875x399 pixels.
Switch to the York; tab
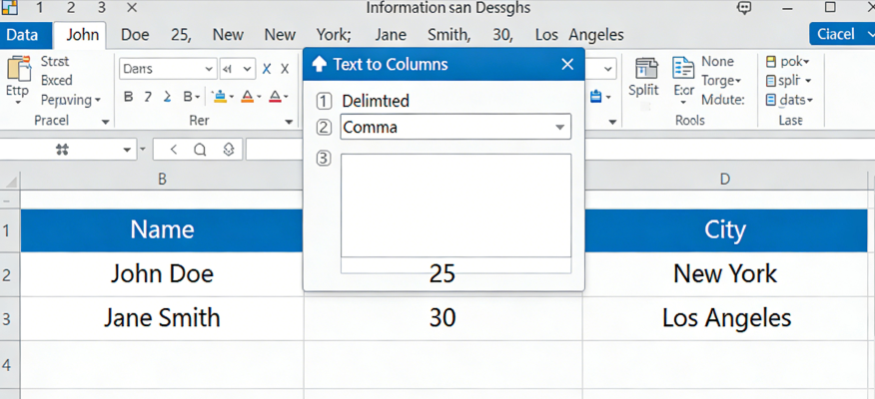[334, 35]
